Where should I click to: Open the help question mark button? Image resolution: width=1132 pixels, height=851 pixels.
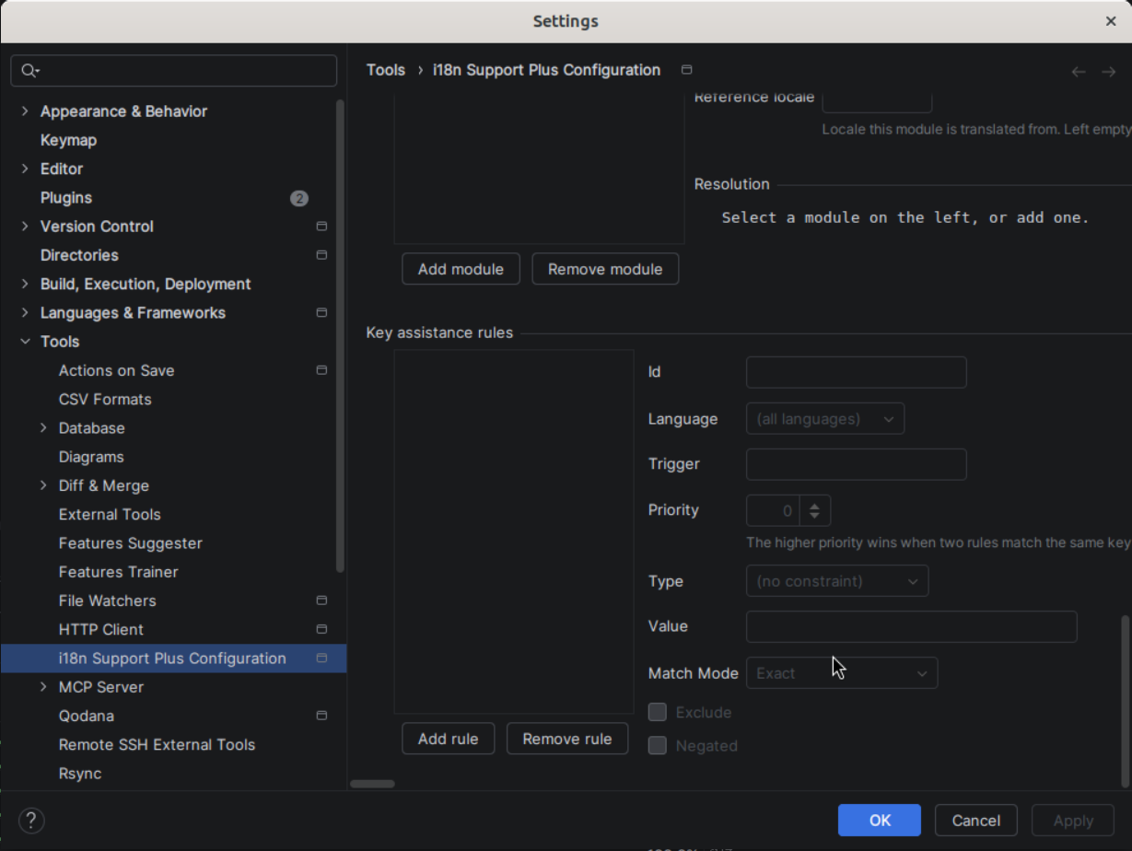[x=31, y=821]
